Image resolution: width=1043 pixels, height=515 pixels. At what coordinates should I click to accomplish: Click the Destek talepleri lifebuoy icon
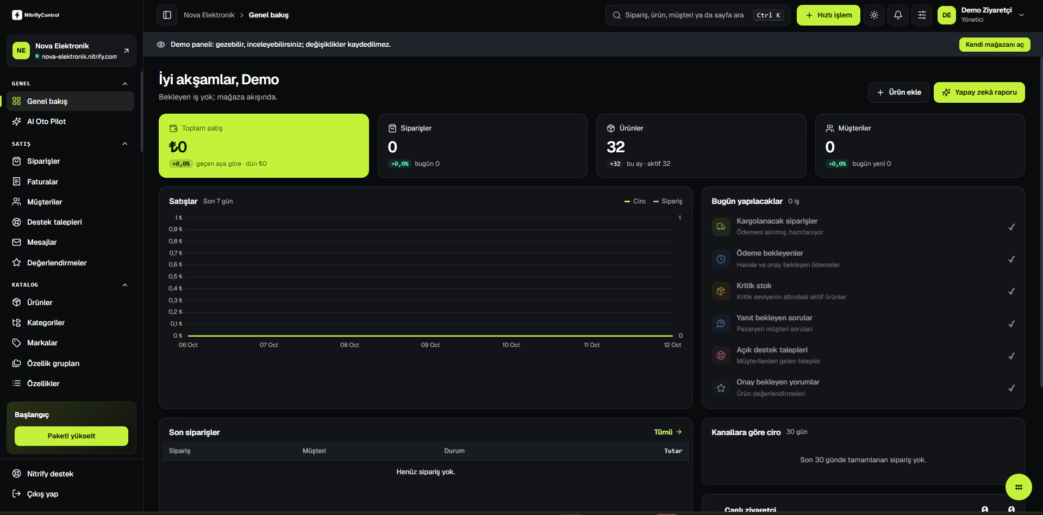pos(17,222)
